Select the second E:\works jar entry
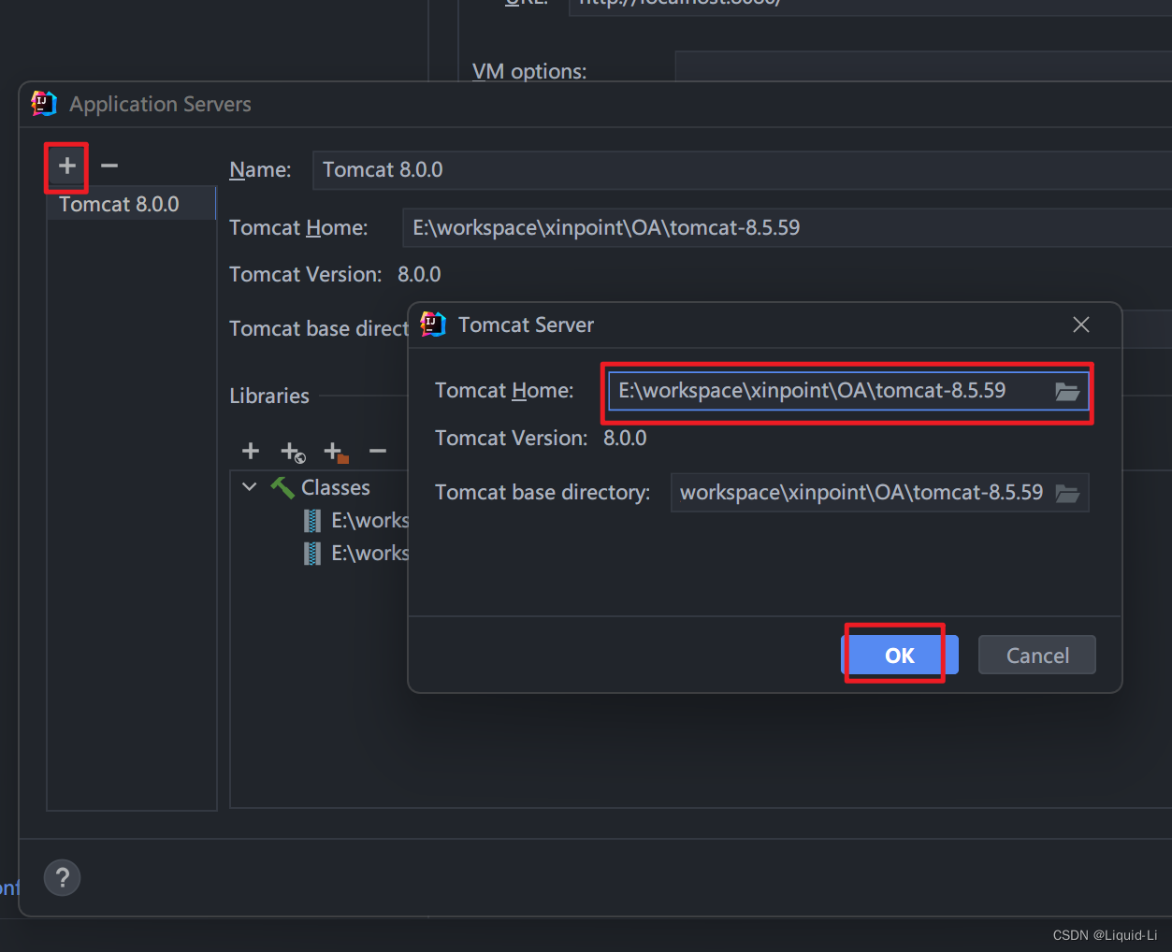Screen dimensions: 1172x952 click(356, 554)
